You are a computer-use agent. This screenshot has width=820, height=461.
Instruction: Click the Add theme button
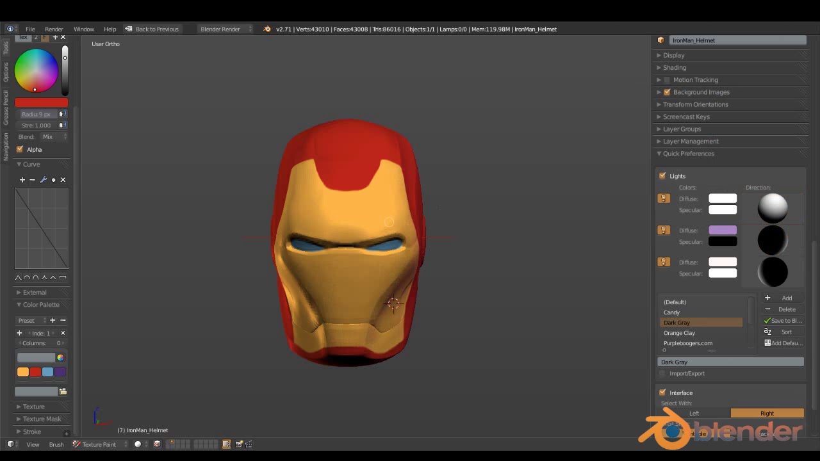click(x=782, y=298)
